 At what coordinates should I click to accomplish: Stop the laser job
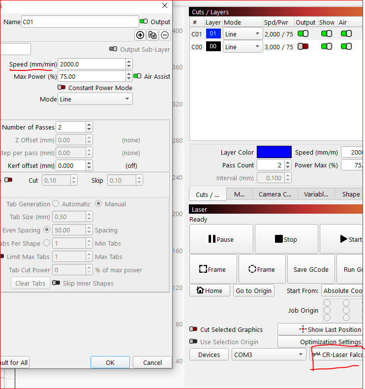point(286,239)
